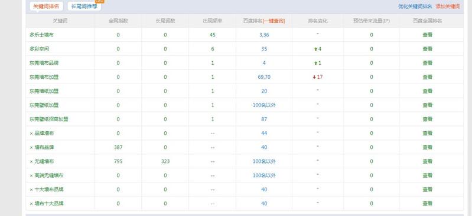Click the 查看 link for 高端无缝墙布
The height and width of the screenshot is (216, 472).
pyautogui.click(x=428, y=175)
